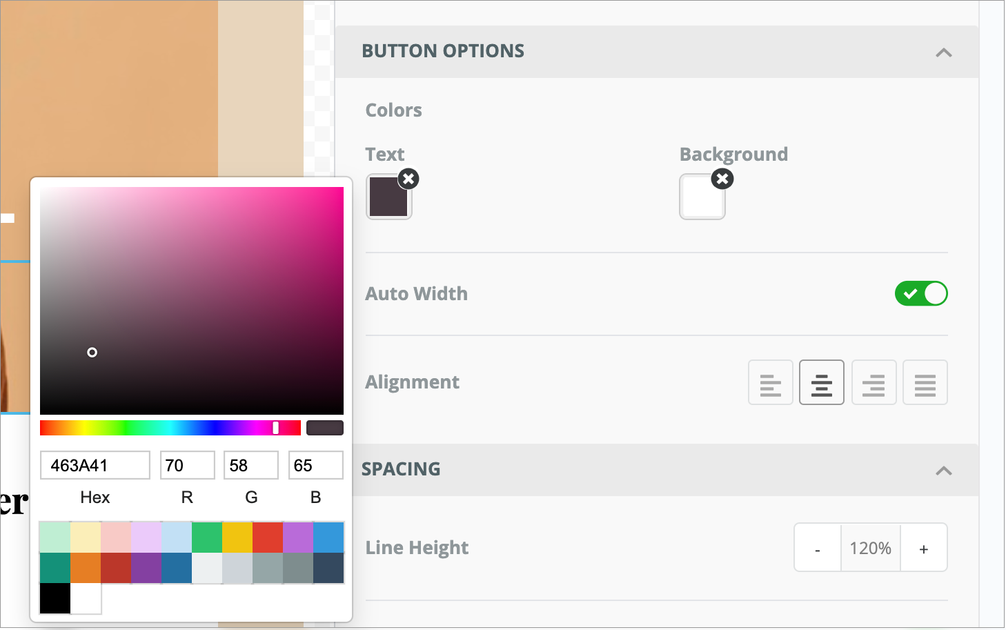
Task: Pick the orange preset color swatch
Action: click(86, 568)
